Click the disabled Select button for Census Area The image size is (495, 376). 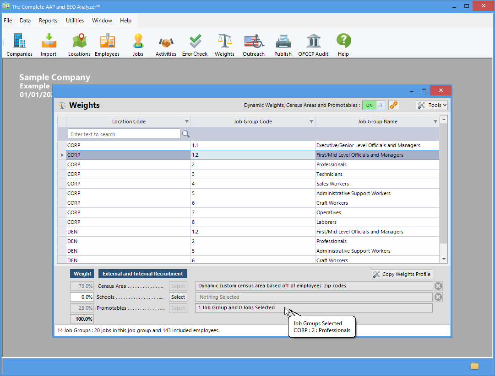(178, 286)
